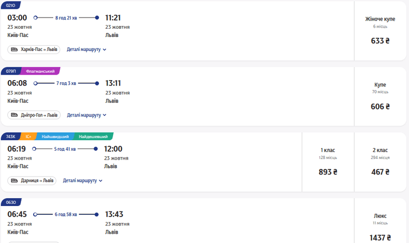The image size is (409, 243).
Task: Expand Деталі маршруту for the 03:00 train
Action: click(86, 50)
